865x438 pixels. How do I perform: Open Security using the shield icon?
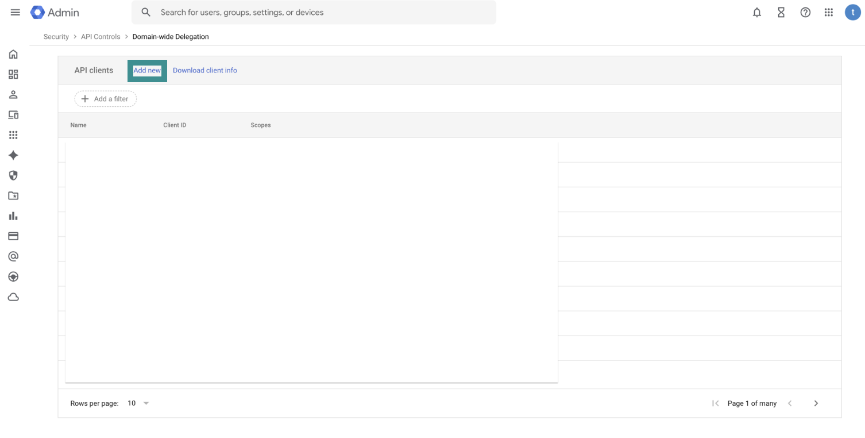click(13, 175)
